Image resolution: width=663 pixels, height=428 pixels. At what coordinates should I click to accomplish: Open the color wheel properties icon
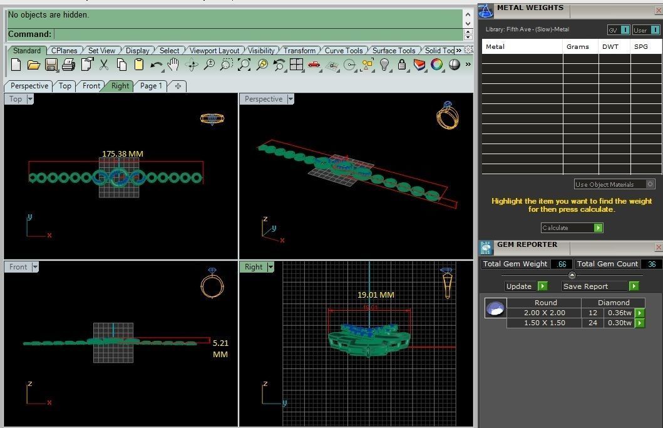point(437,65)
